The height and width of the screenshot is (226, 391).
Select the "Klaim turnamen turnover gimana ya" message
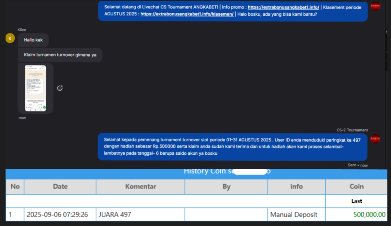(60, 55)
